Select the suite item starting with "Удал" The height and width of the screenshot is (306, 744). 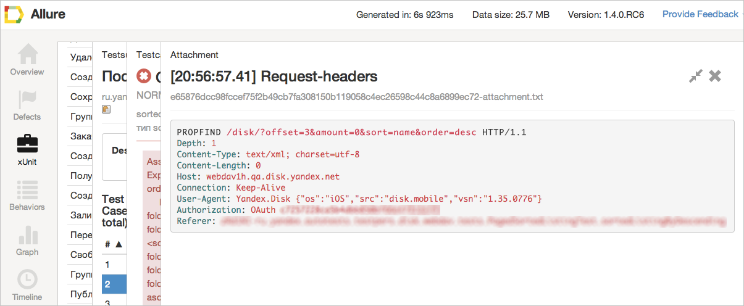click(81, 57)
